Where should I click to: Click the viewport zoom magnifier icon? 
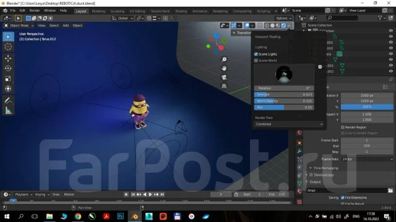point(224,59)
